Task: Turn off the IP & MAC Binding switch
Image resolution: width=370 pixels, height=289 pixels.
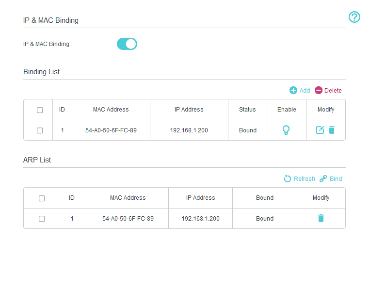Action: (127, 44)
